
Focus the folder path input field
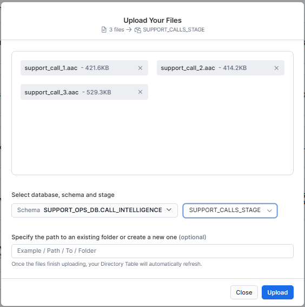click(152, 251)
